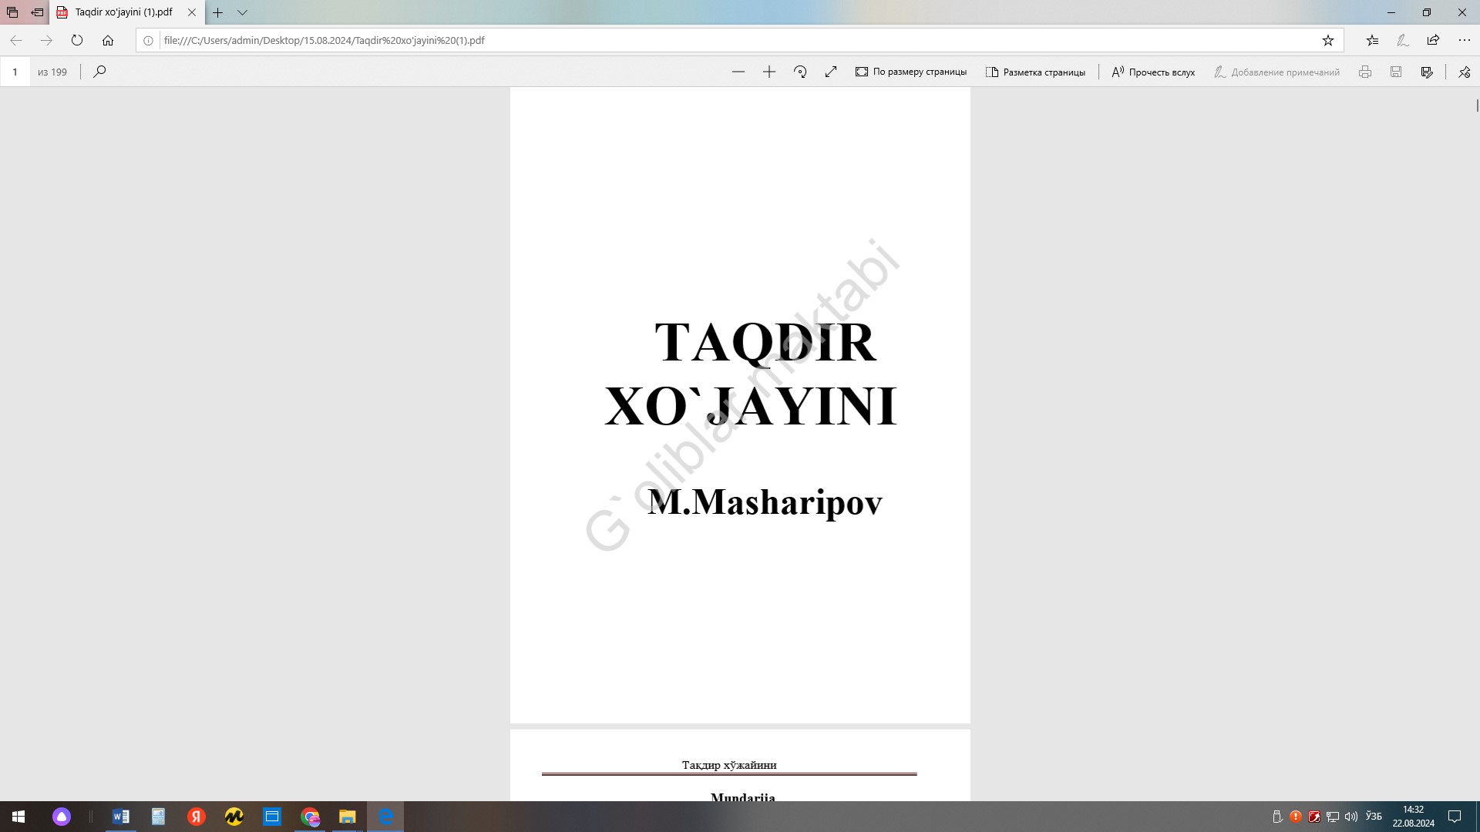Share this page
Screen dimensions: 1480x832
click(x=1433, y=40)
